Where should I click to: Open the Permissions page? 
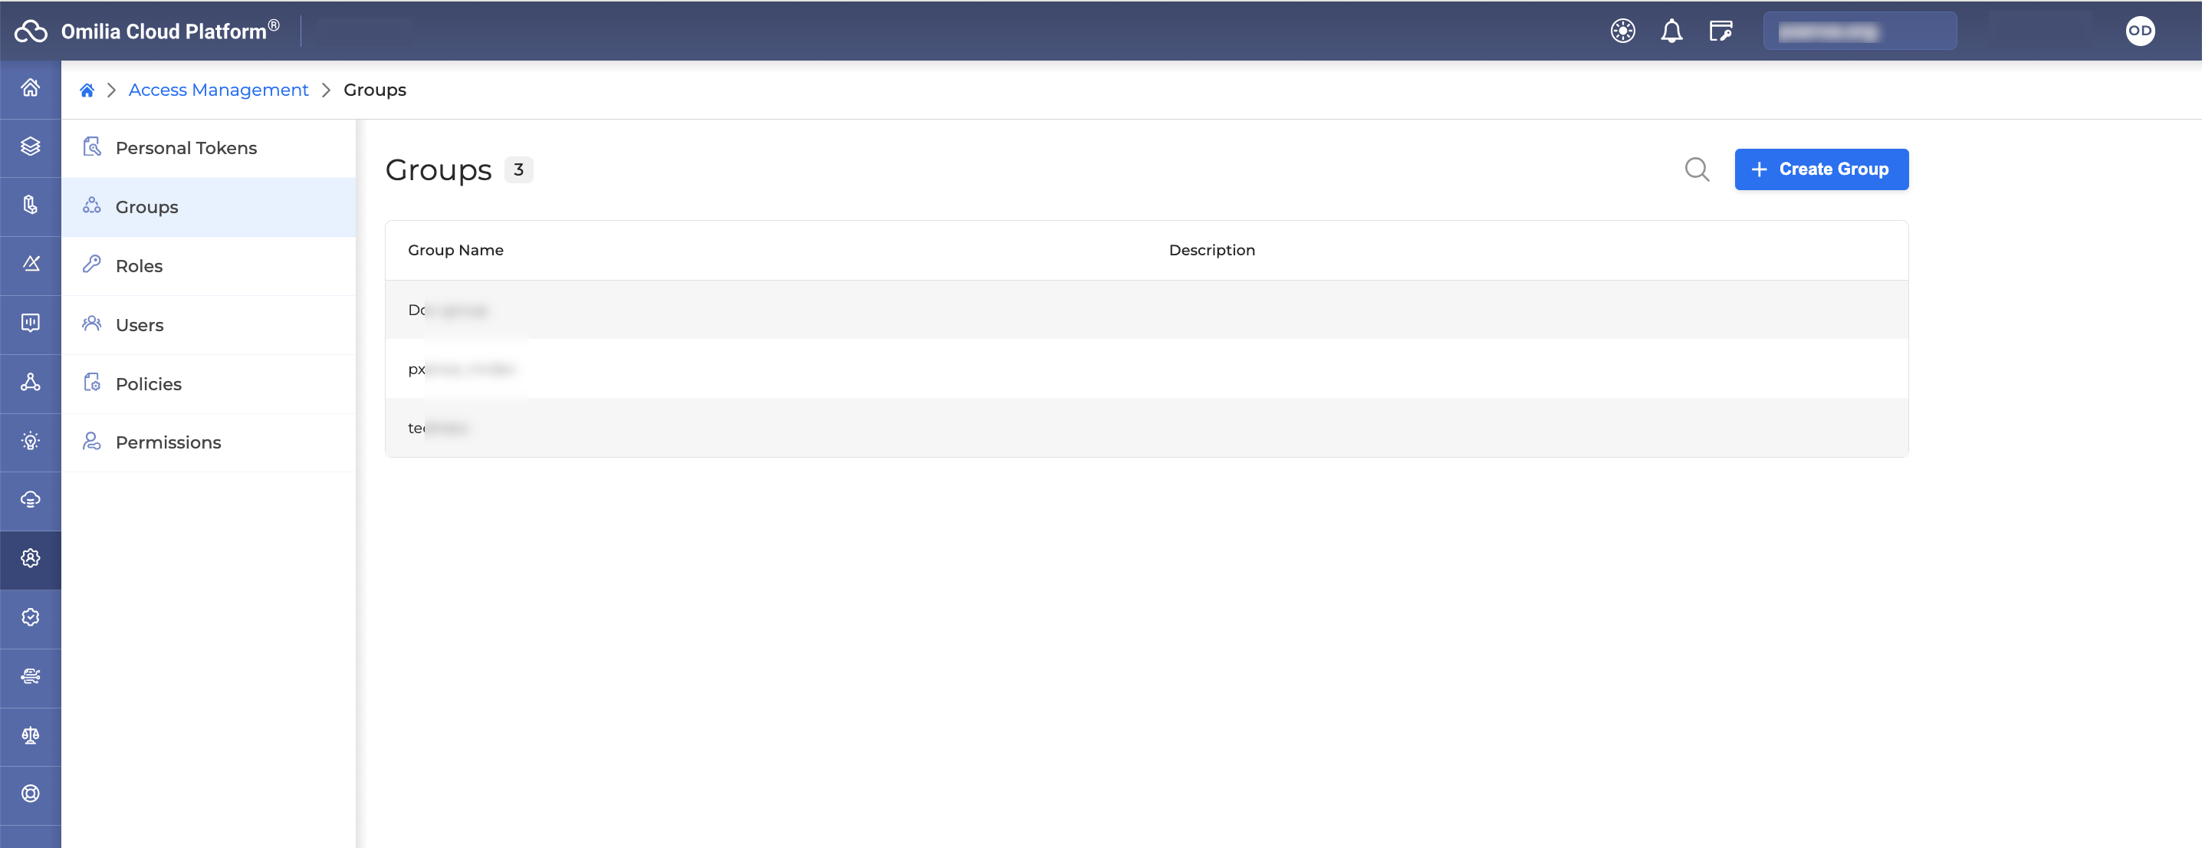[168, 442]
